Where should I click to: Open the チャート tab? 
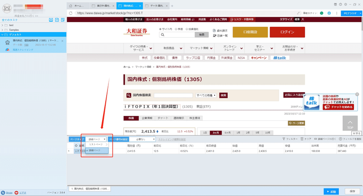coord(163,118)
